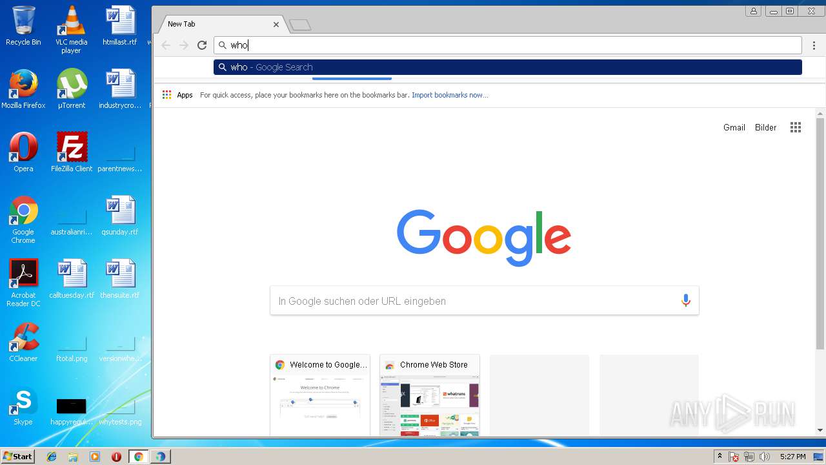
Task: Select the htmllast.rtf desktop file
Action: [120, 26]
